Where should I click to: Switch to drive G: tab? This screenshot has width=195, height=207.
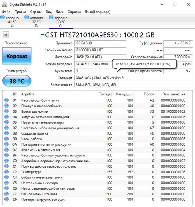[x=61, y=22]
